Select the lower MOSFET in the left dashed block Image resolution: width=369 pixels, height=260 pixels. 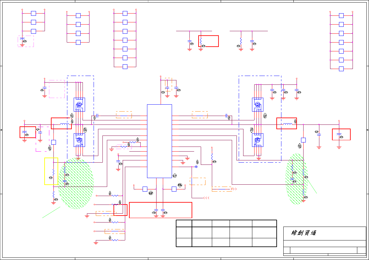(79, 140)
